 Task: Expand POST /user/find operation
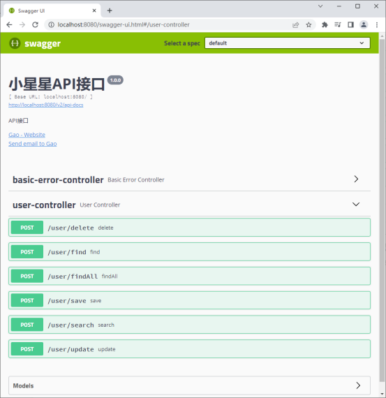pos(189,252)
